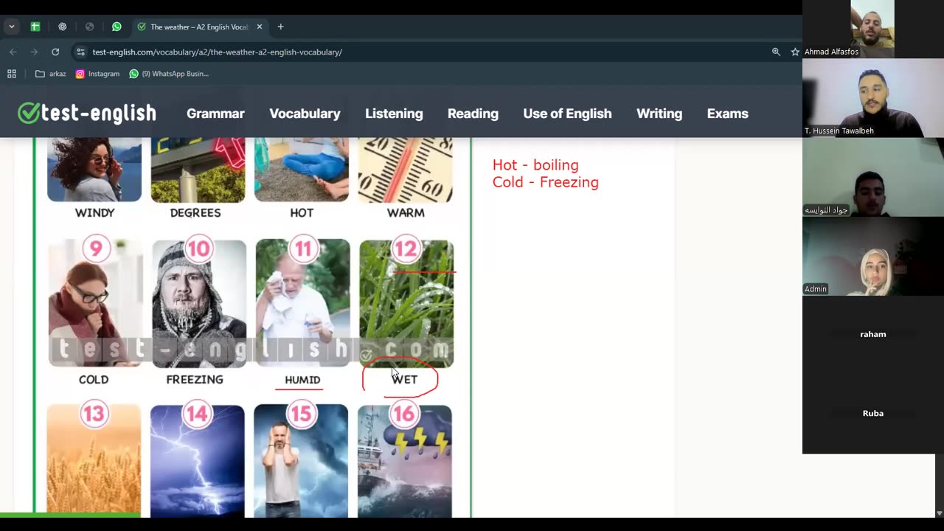Click picture 13 of the wheat field
The height and width of the screenshot is (531, 944).
click(x=94, y=460)
